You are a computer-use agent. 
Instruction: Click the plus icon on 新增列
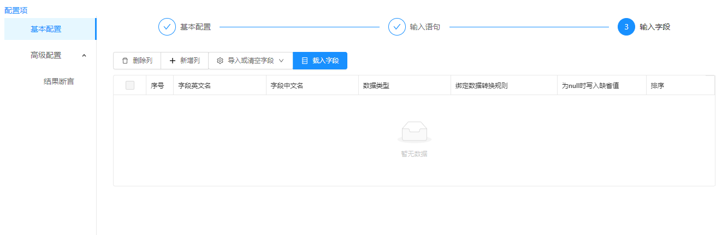[x=173, y=61]
